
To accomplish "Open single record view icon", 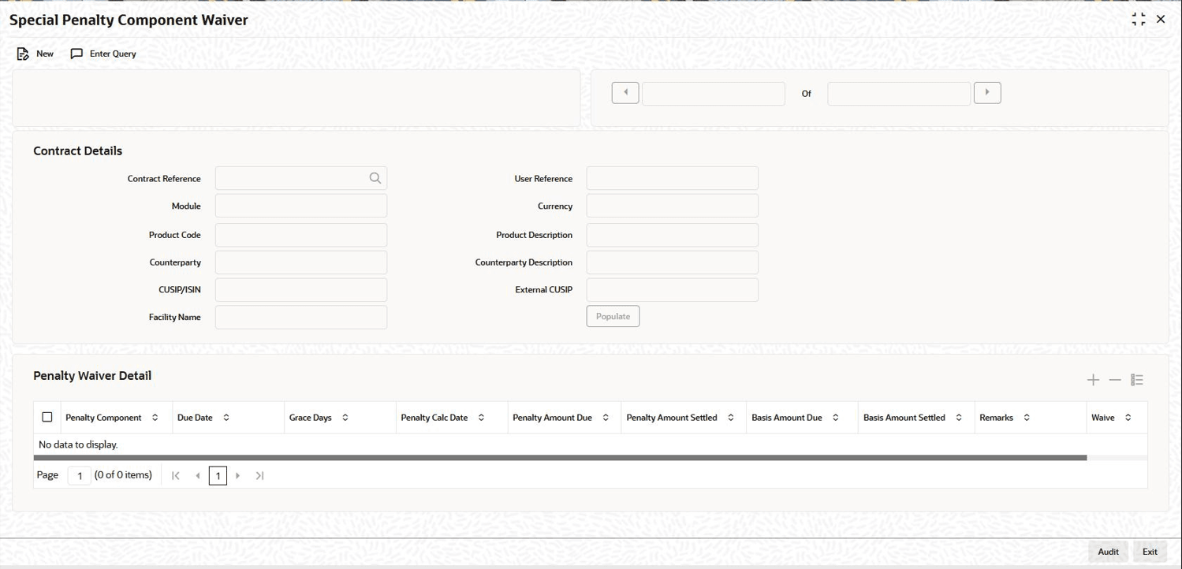I will tap(1137, 380).
